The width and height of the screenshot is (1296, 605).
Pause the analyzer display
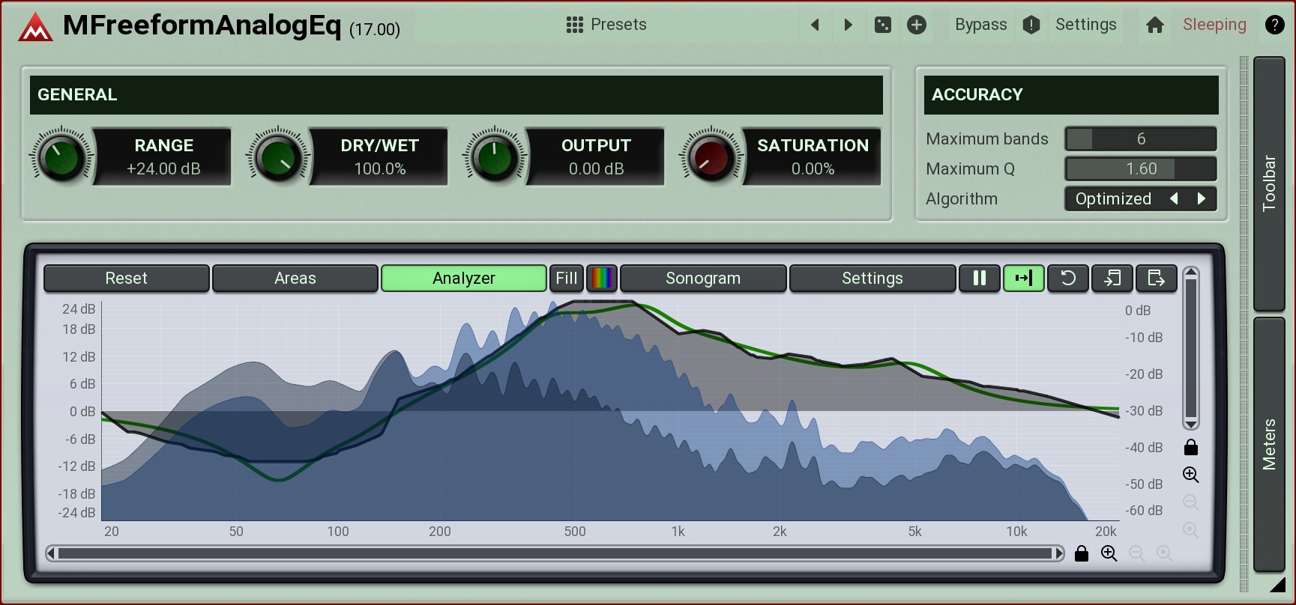(x=979, y=278)
